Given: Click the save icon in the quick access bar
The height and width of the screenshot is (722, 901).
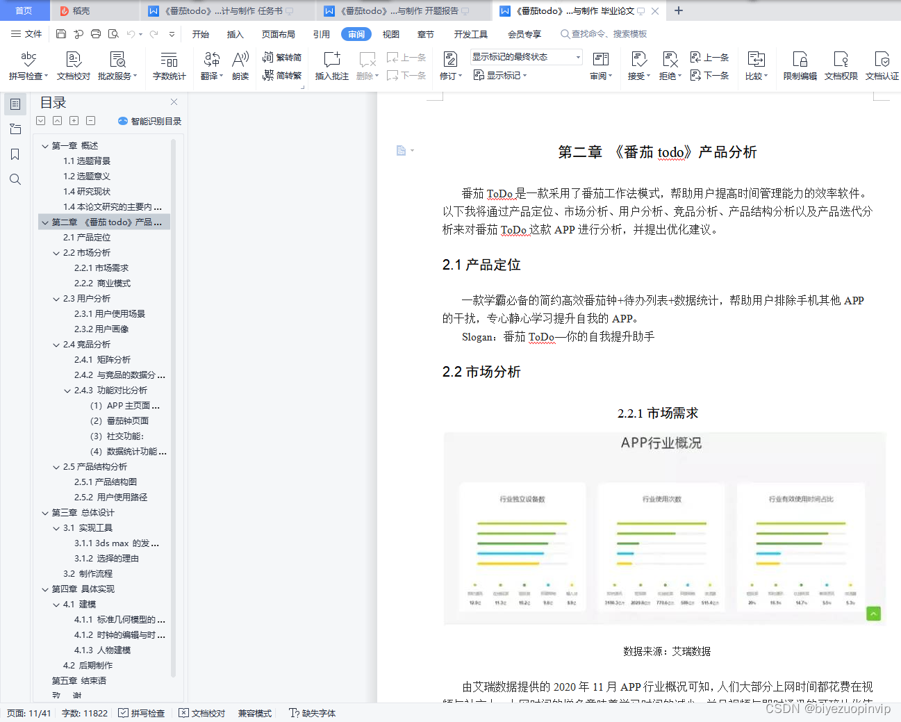Looking at the screenshot, I should 61,33.
